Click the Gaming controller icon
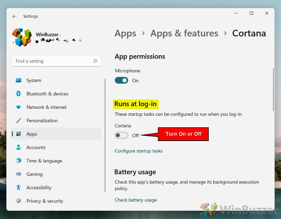 pos(18,174)
